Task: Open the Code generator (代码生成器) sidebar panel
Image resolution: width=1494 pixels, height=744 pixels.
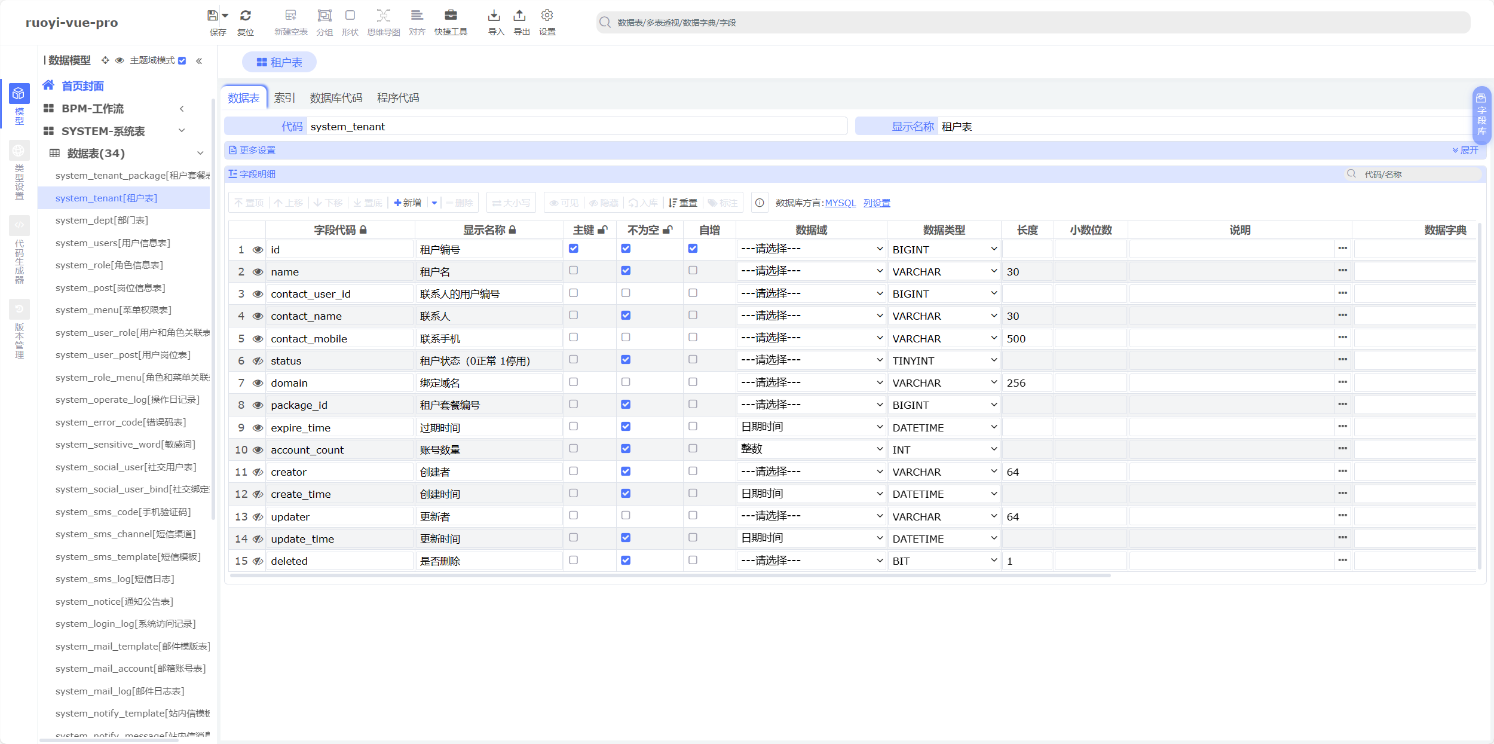Action: click(x=19, y=250)
